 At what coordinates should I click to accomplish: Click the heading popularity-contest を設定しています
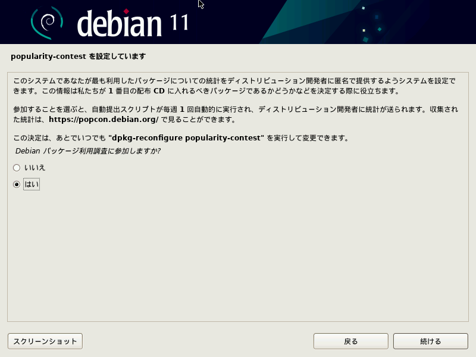79,57
